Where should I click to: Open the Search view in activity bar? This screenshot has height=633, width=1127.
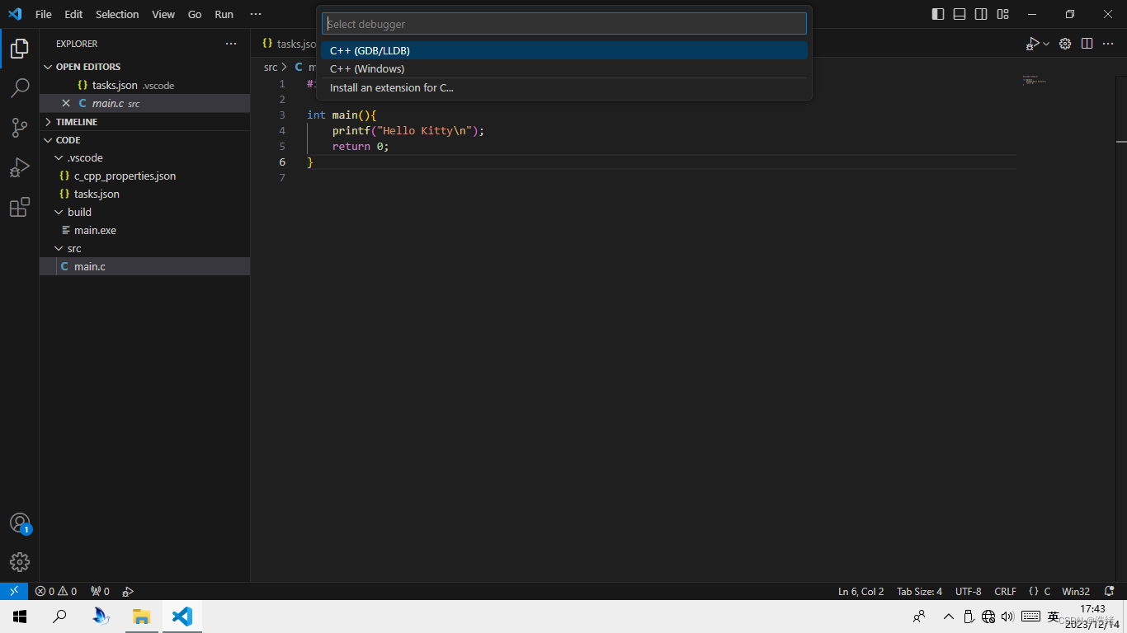[20, 88]
